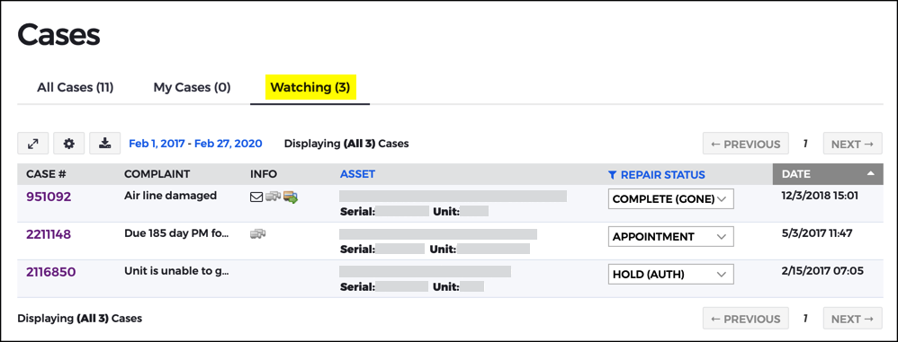Click the trucks icon on case 2211148

(x=258, y=233)
